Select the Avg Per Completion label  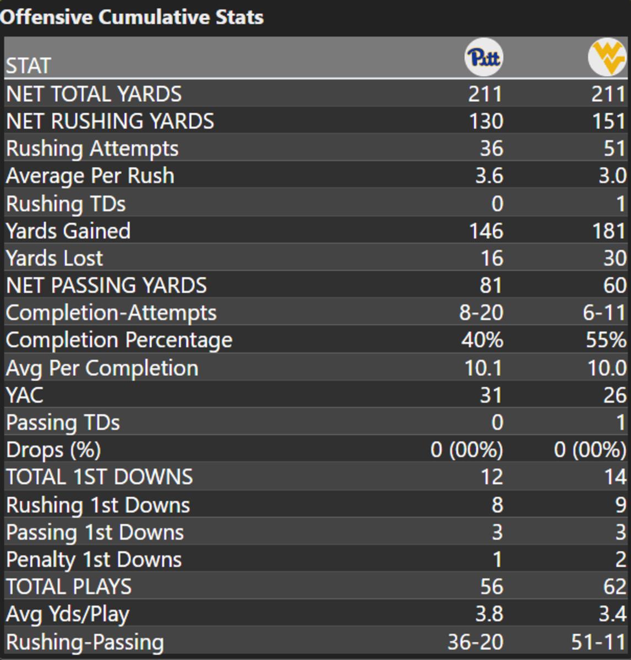click(x=102, y=368)
